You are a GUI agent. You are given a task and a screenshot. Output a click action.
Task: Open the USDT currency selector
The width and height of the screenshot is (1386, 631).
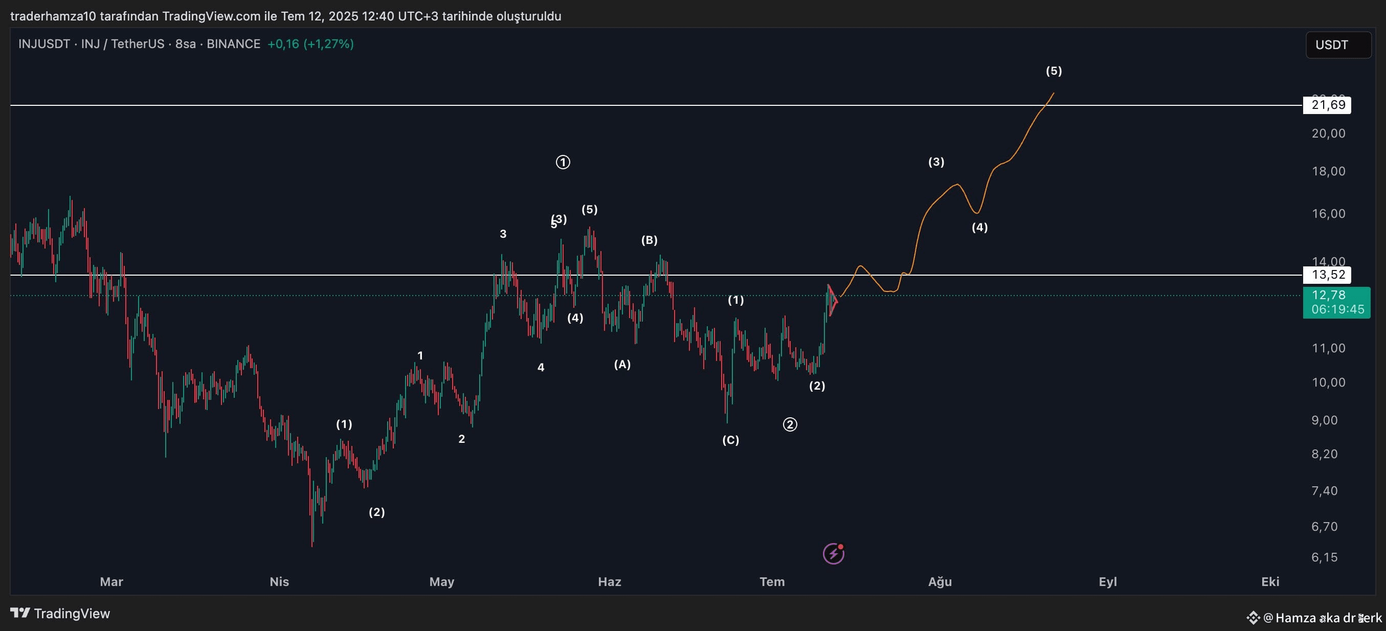pos(1338,44)
